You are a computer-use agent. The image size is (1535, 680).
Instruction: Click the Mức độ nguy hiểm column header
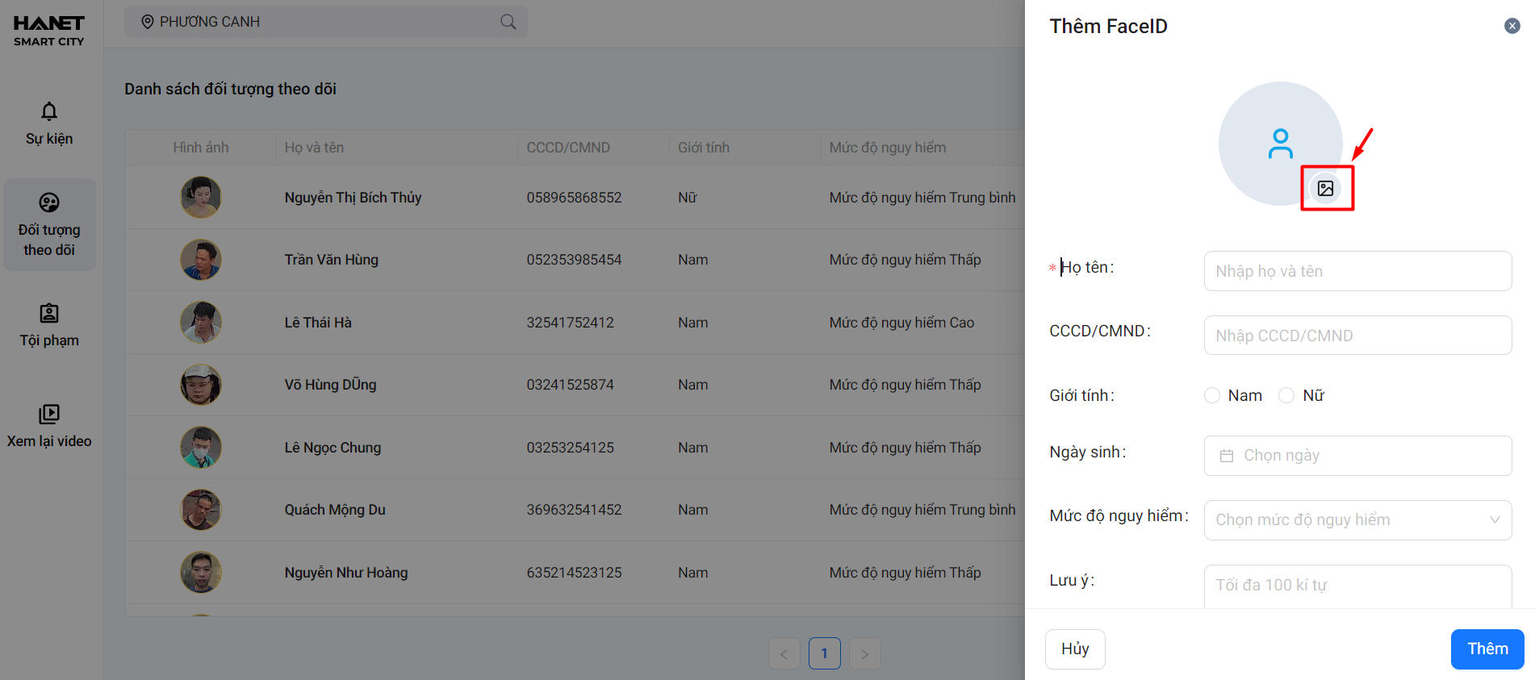click(x=887, y=148)
